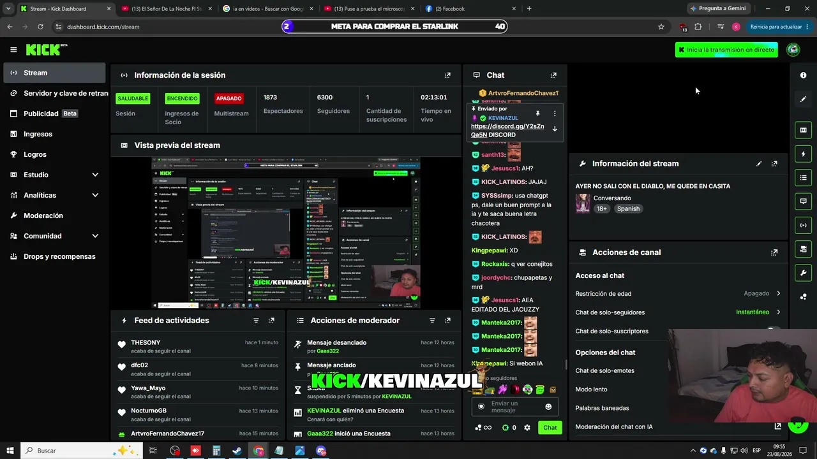Open chat settings gear icon
This screenshot has width=817, height=459.
[x=527, y=428]
